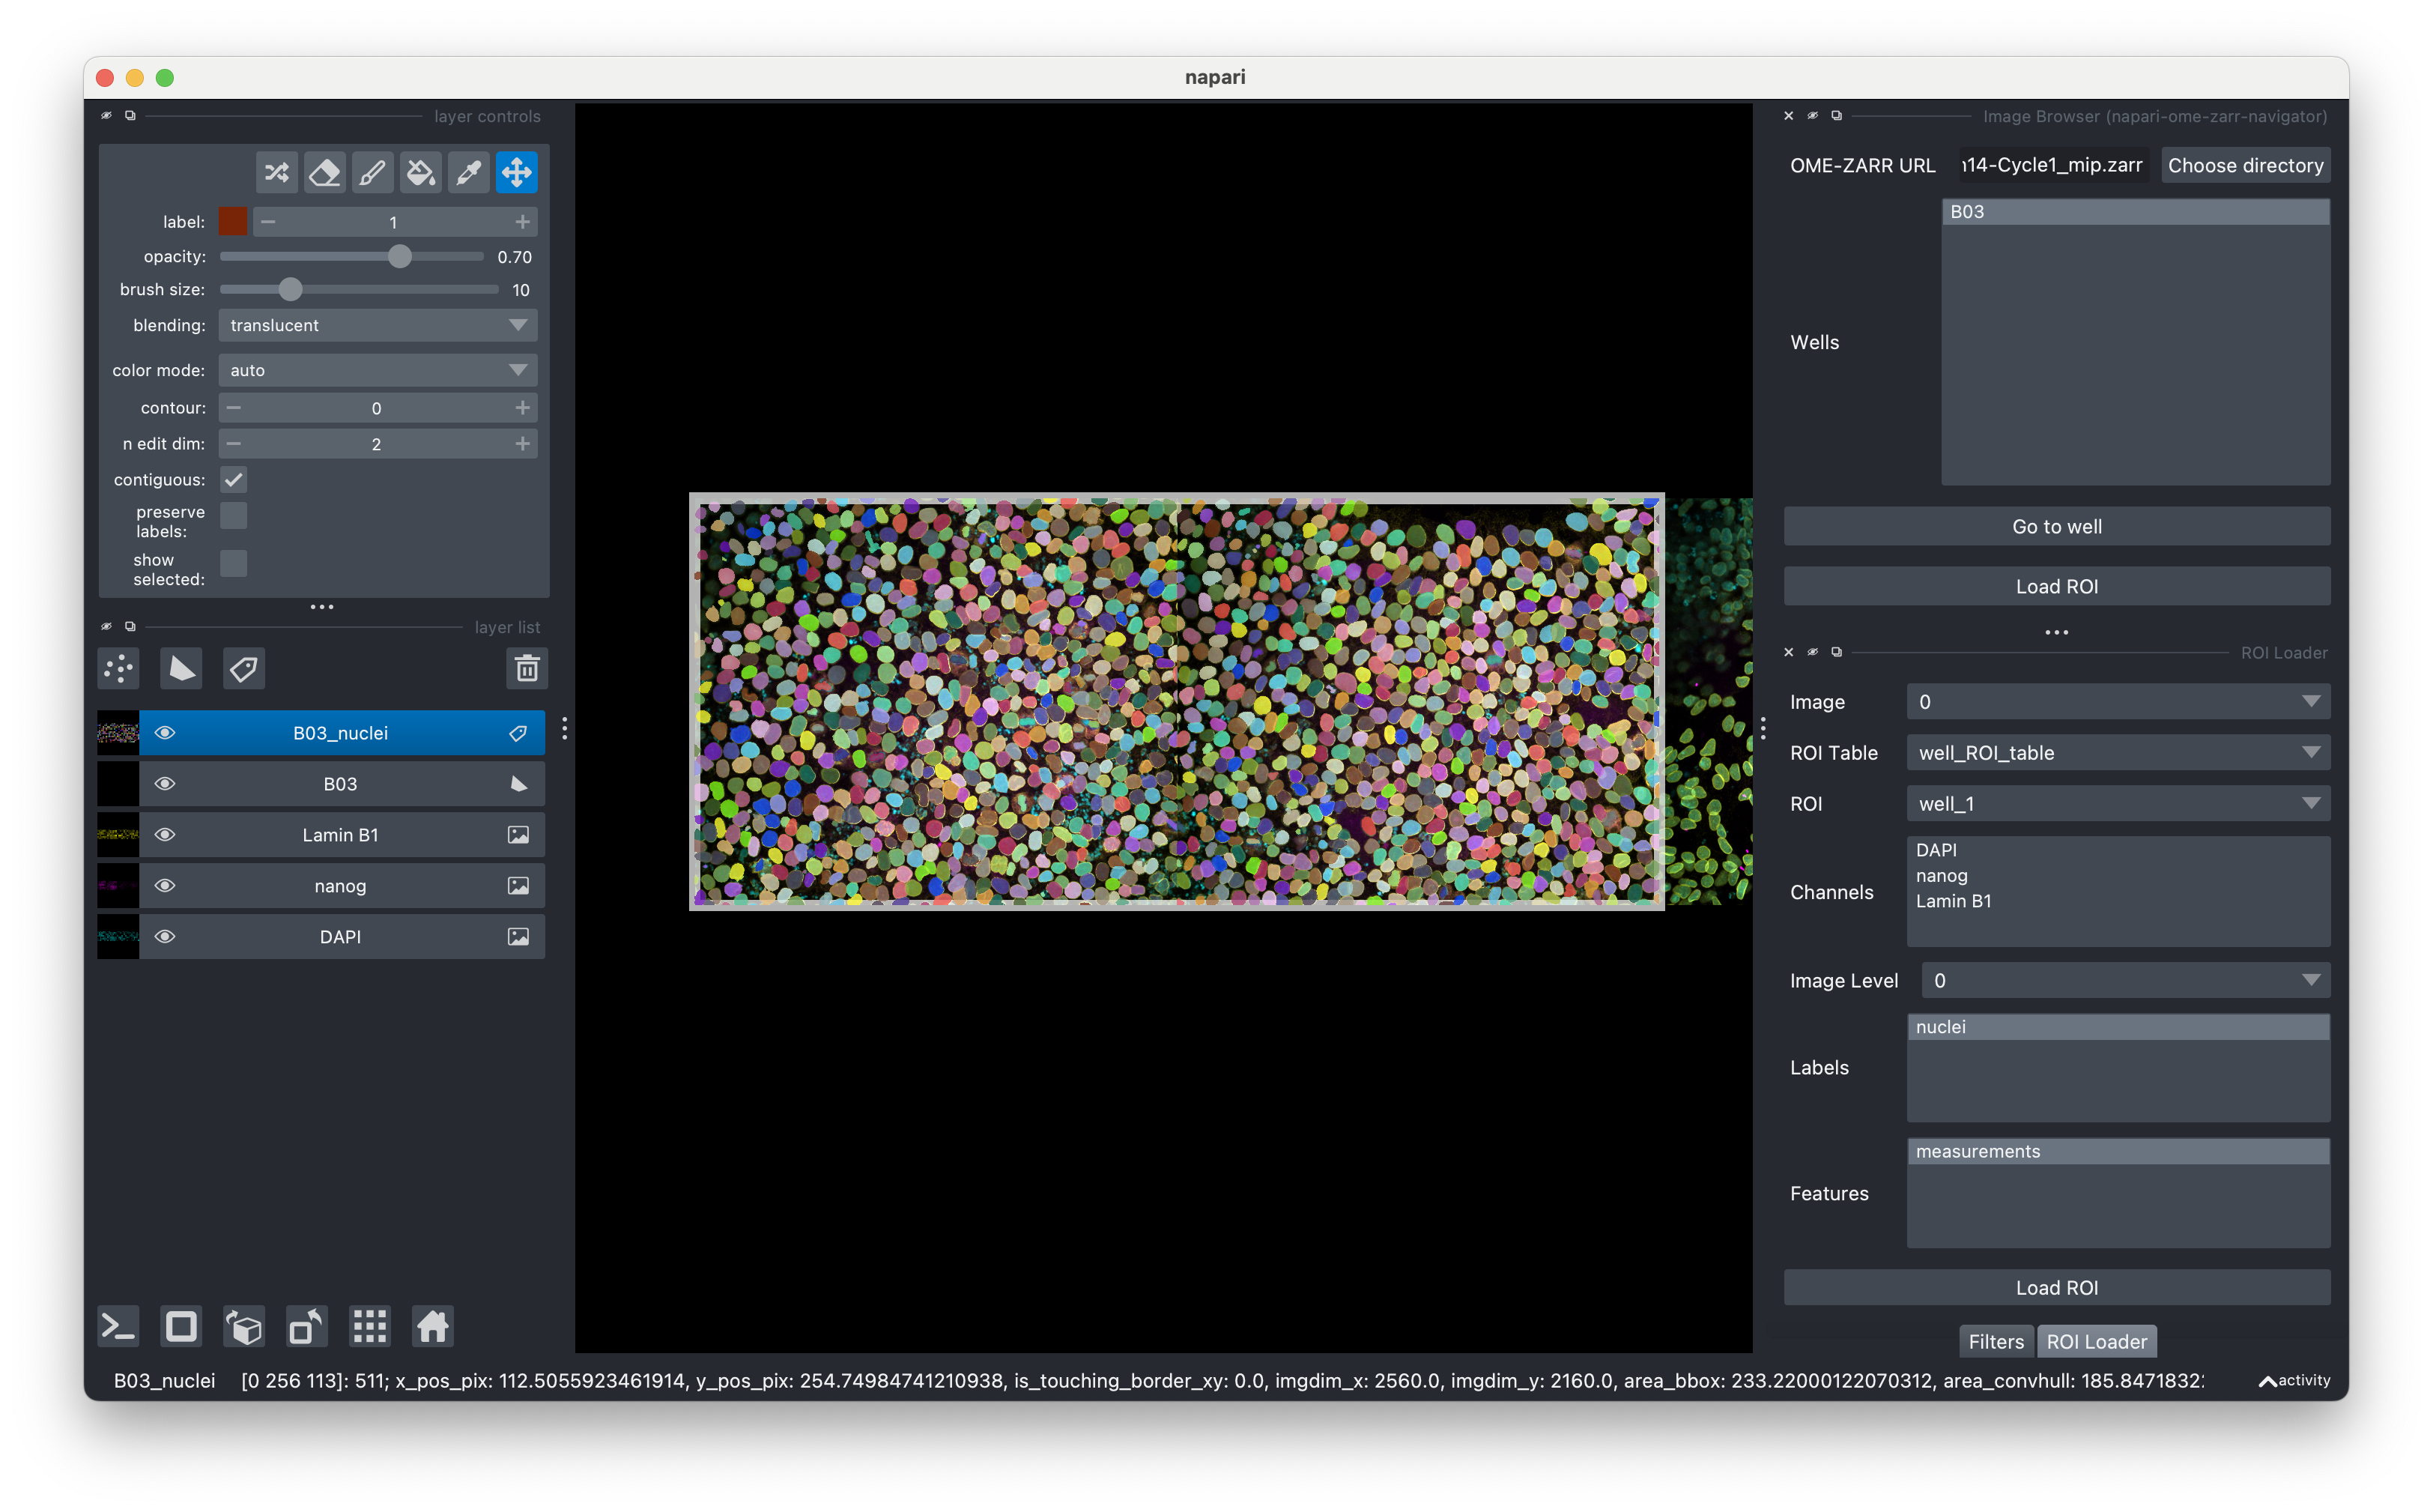The image size is (2433, 1512).
Task: Click the Go to well button
Action: tap(2057, 527)
